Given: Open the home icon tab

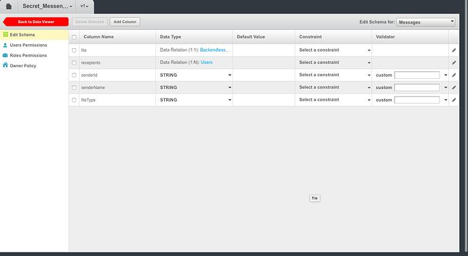Looking at the screenshot, I should [9, 6].
